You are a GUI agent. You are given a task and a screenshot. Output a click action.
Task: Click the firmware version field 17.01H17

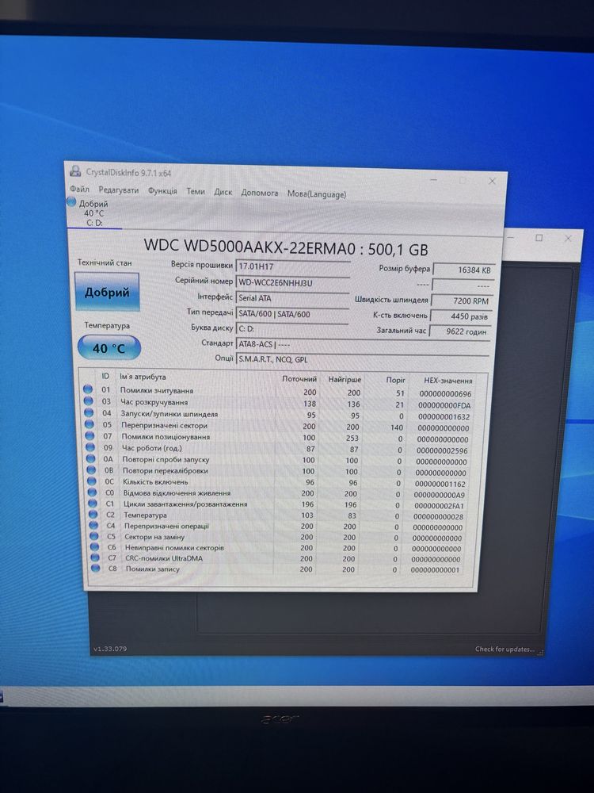tap(293, 266)
